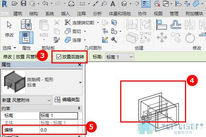Open the 剪切 dropdown arrow
Viewport: 206px width, 137px height.
click(85, 31)
